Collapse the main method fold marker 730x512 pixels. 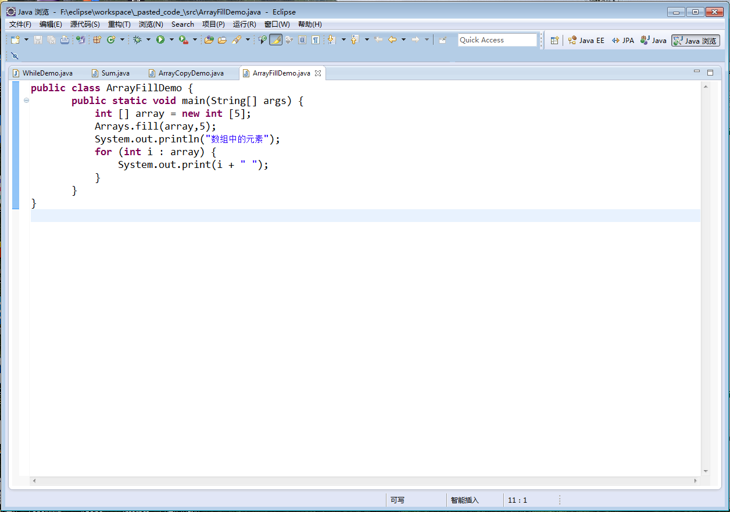(x=27, y=101)
